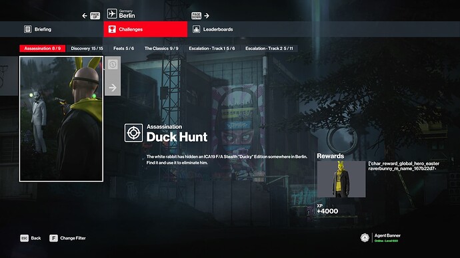Click the Challenges trophy icon
The width and height of the screenshot is (460, 258).
pos(112,29)
